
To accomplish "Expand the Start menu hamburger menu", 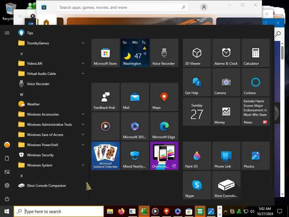I will click(7, 33).
